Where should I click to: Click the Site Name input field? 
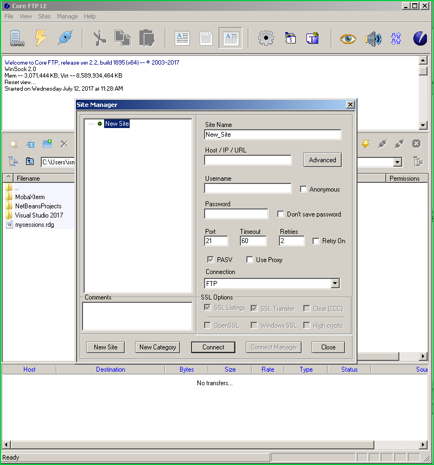click(273, 135)
